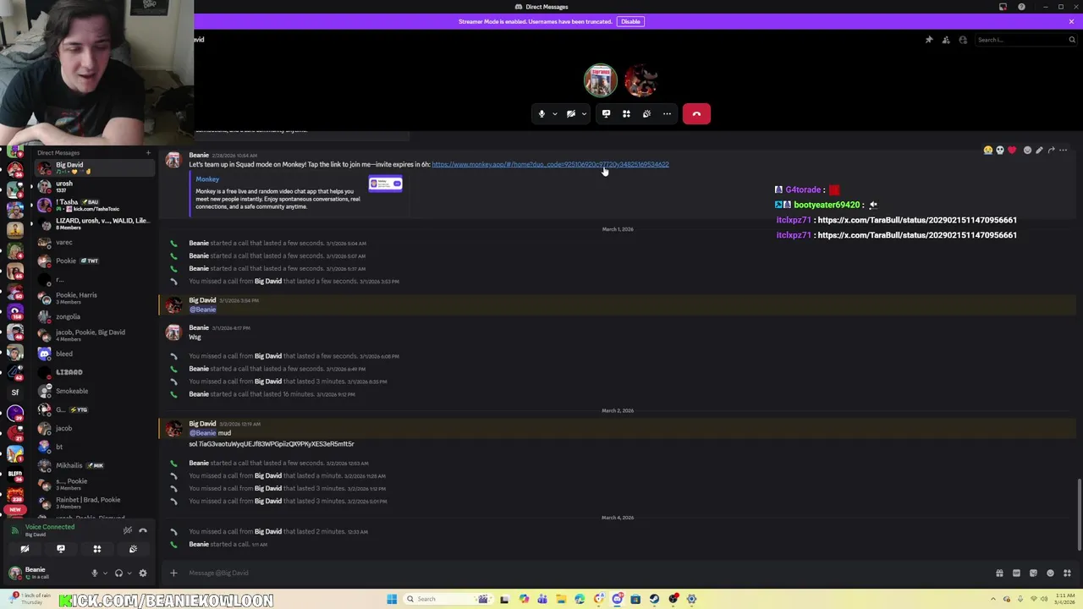Share your screen from call controls
The image size is (1083, 609).
coord(606,113)
